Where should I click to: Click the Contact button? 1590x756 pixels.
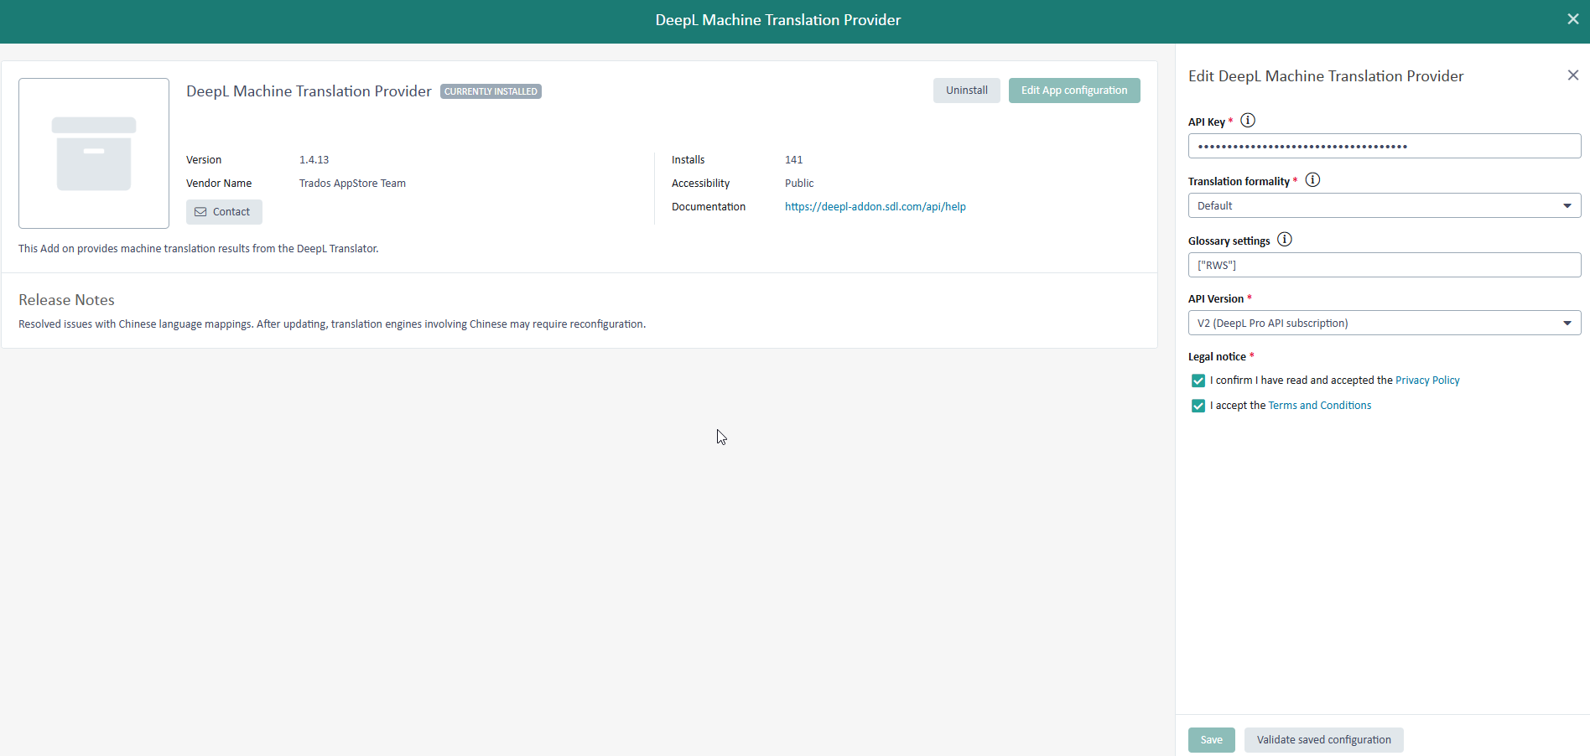[224, 212]
